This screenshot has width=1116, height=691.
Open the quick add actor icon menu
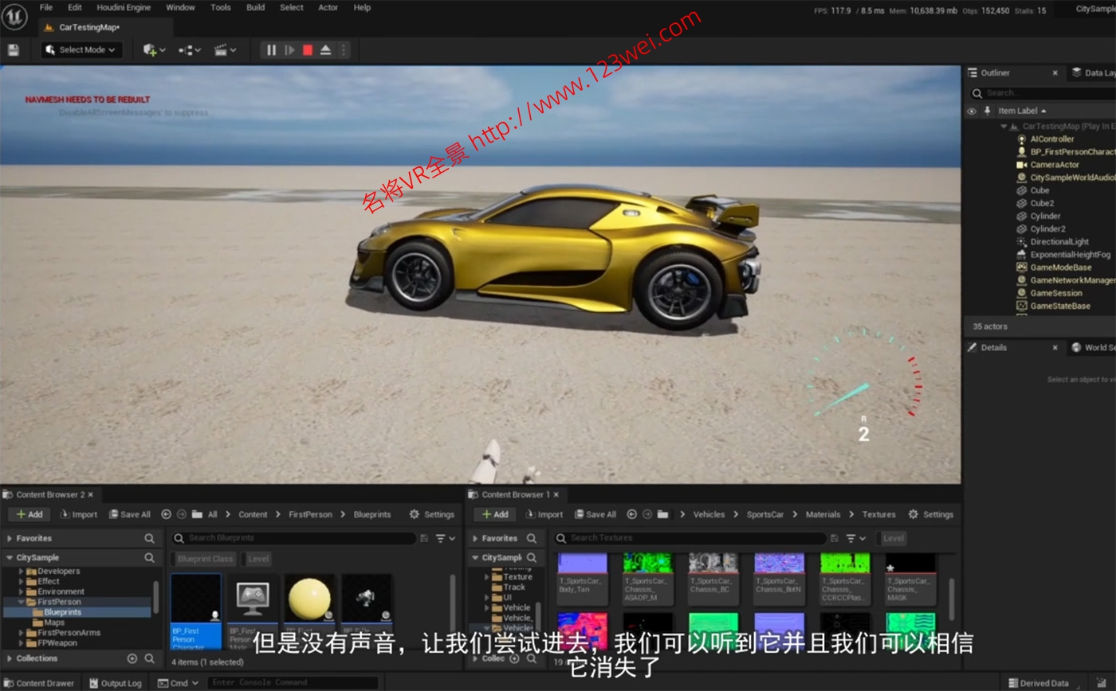pyautogui.click(x=154, y=50)
